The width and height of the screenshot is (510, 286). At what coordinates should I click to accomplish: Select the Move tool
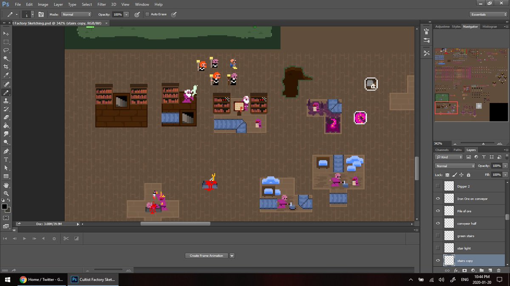6,33
